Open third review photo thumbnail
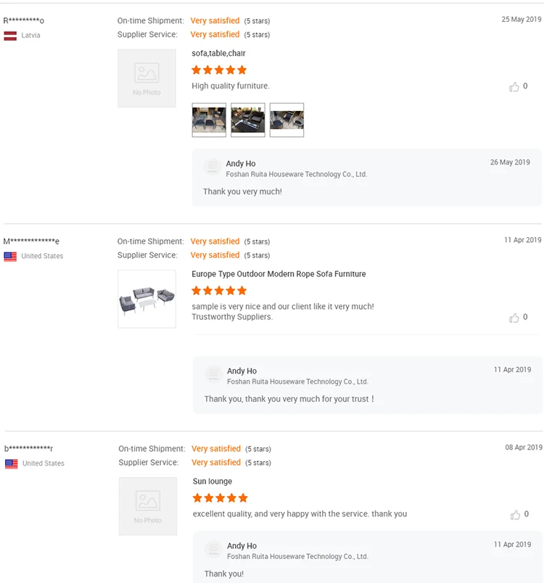Image resolution: width=544 pixels, height=583 pixels. [x=287, y=120]
